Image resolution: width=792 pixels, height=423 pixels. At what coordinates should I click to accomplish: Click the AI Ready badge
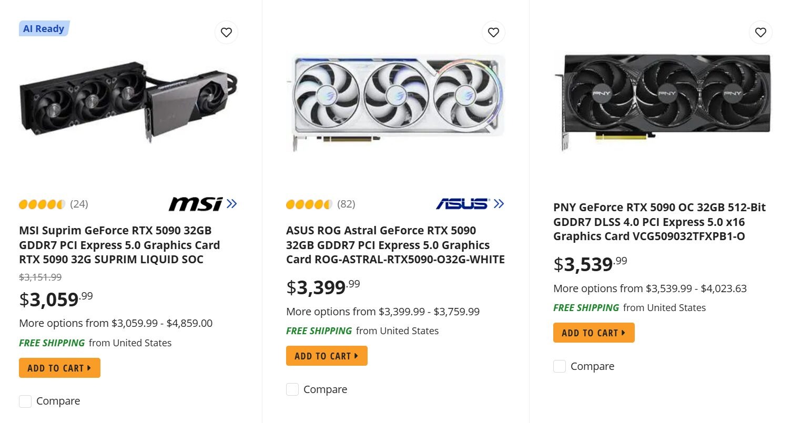tap(44, 29)
